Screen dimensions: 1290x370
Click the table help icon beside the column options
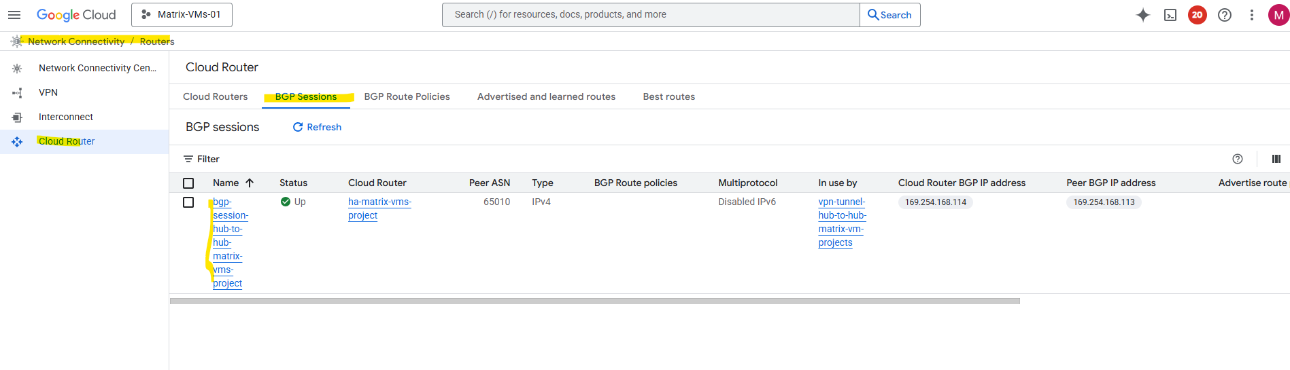(x=1238, y=159)
